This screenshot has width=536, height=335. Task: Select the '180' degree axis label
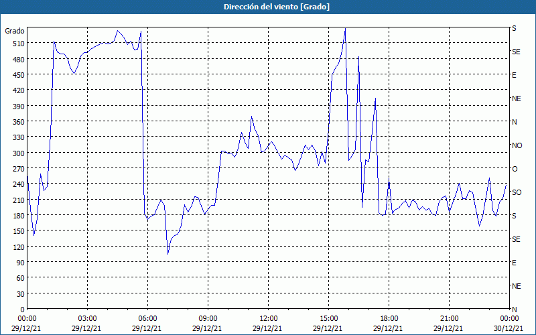pos(19,215)
